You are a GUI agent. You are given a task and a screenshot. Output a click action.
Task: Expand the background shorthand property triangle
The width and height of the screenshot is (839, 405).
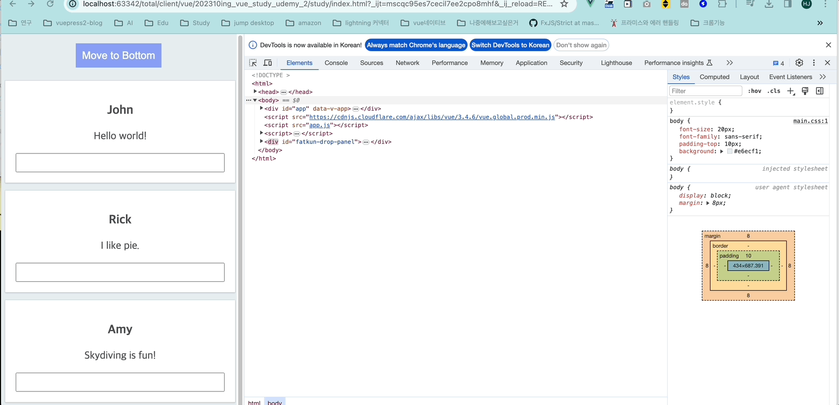click(721, 151)
